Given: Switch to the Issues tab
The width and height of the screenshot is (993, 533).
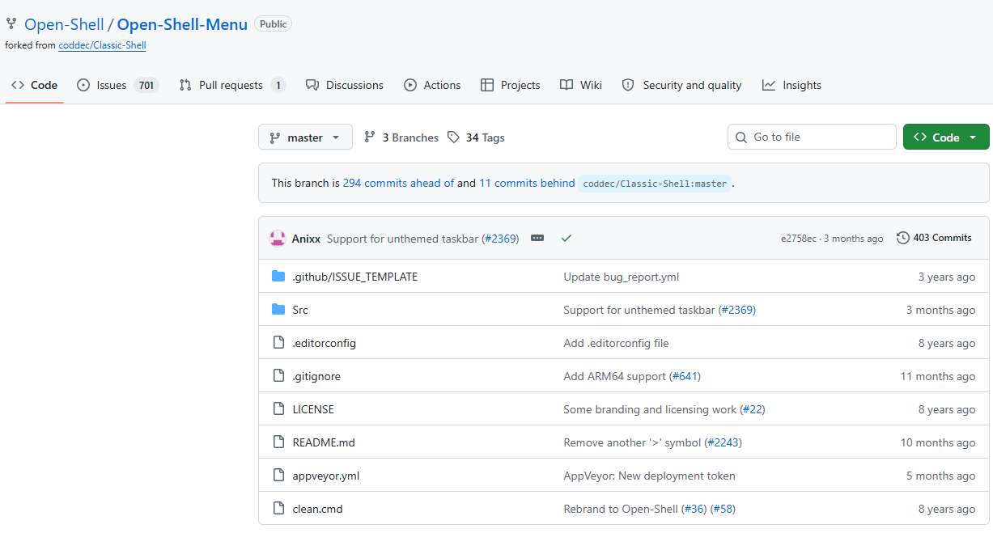Looking at the screenshot, I should 112,85.
